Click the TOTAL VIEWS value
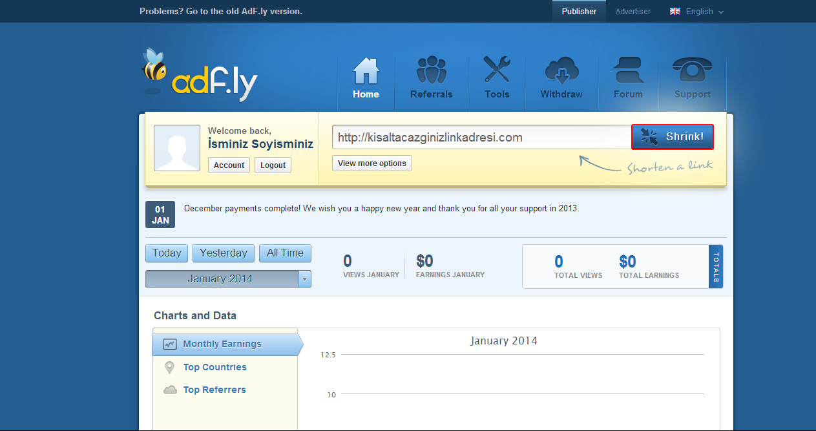The width and height of the screenshot is (816, 431). (x=559, y=262)
